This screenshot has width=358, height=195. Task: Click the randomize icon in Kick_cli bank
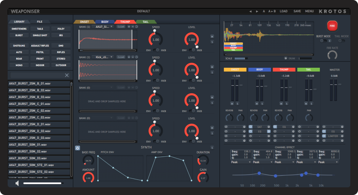click(137, 57)
